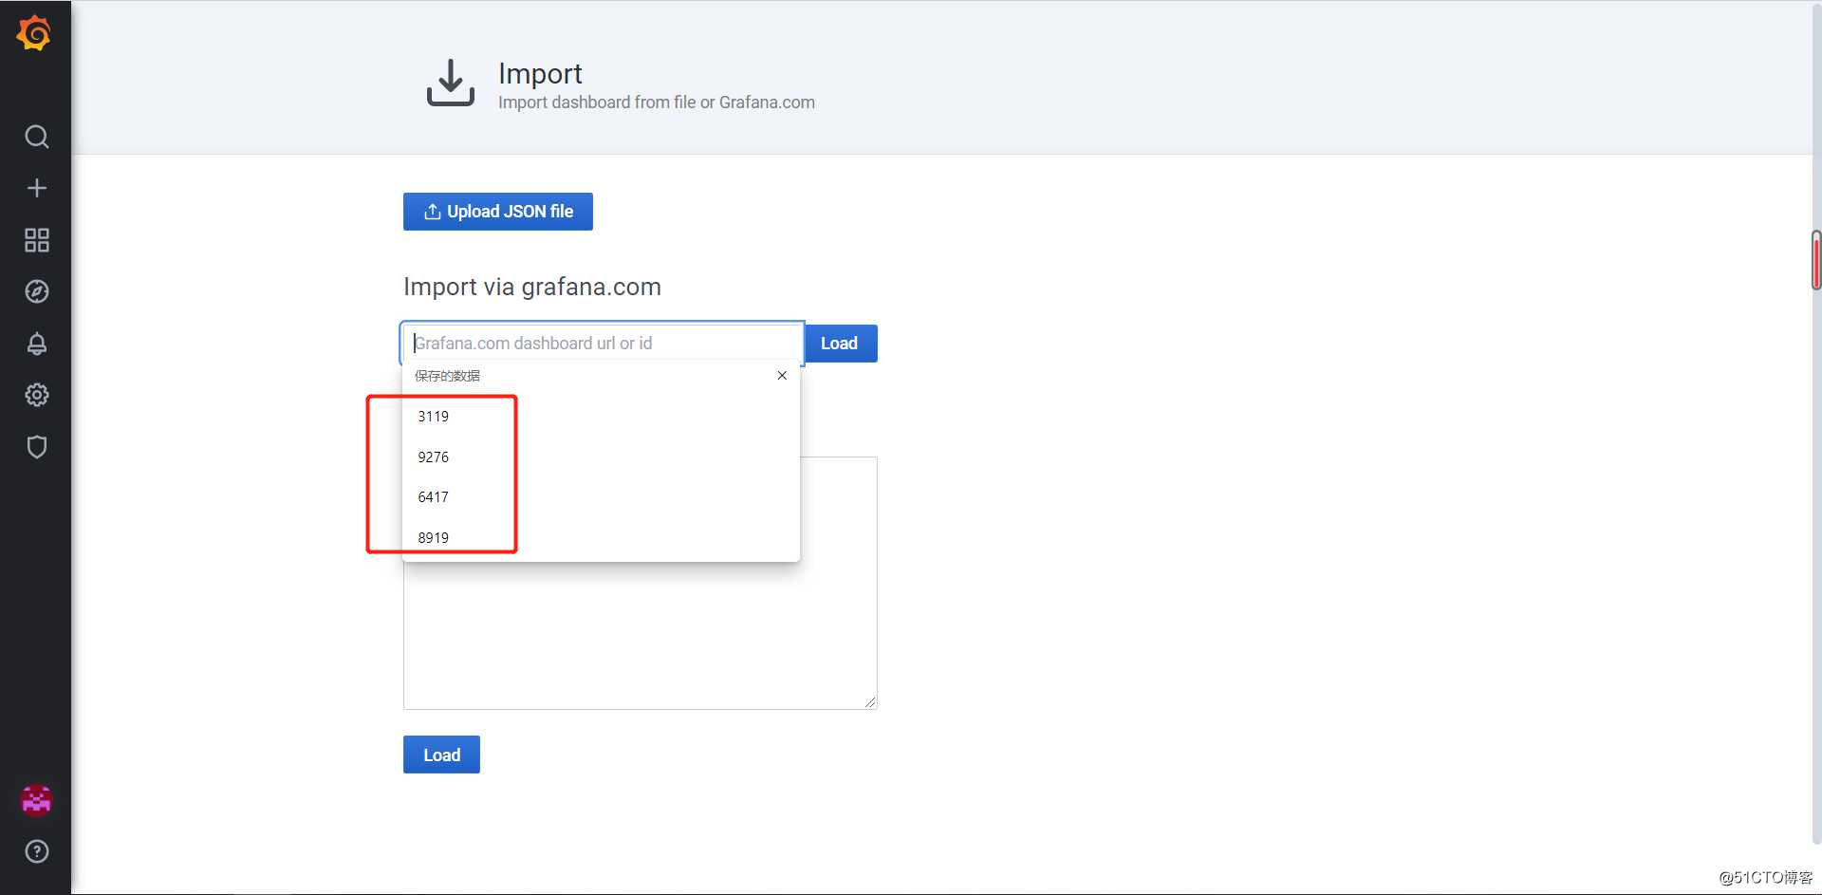Click the Import download icon in header

pos(450,83)
